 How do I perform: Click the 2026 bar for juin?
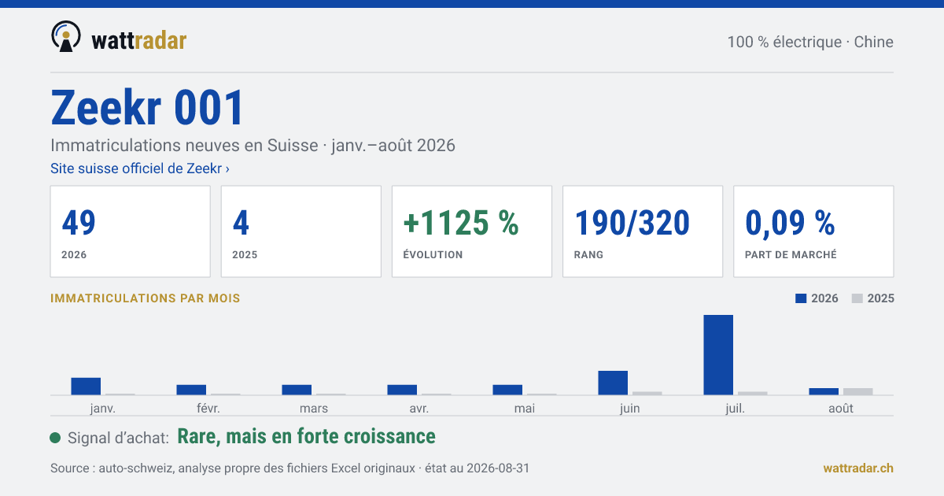613,383
